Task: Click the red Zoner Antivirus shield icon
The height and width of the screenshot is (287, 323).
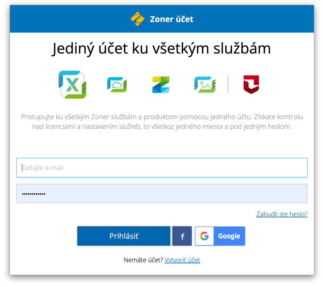Action: click(x=251, y=85)
